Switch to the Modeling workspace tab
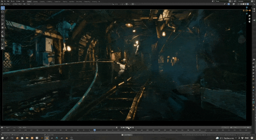 click(35, 1)
